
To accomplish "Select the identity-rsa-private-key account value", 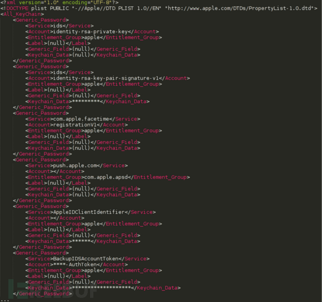I will 91,32.
